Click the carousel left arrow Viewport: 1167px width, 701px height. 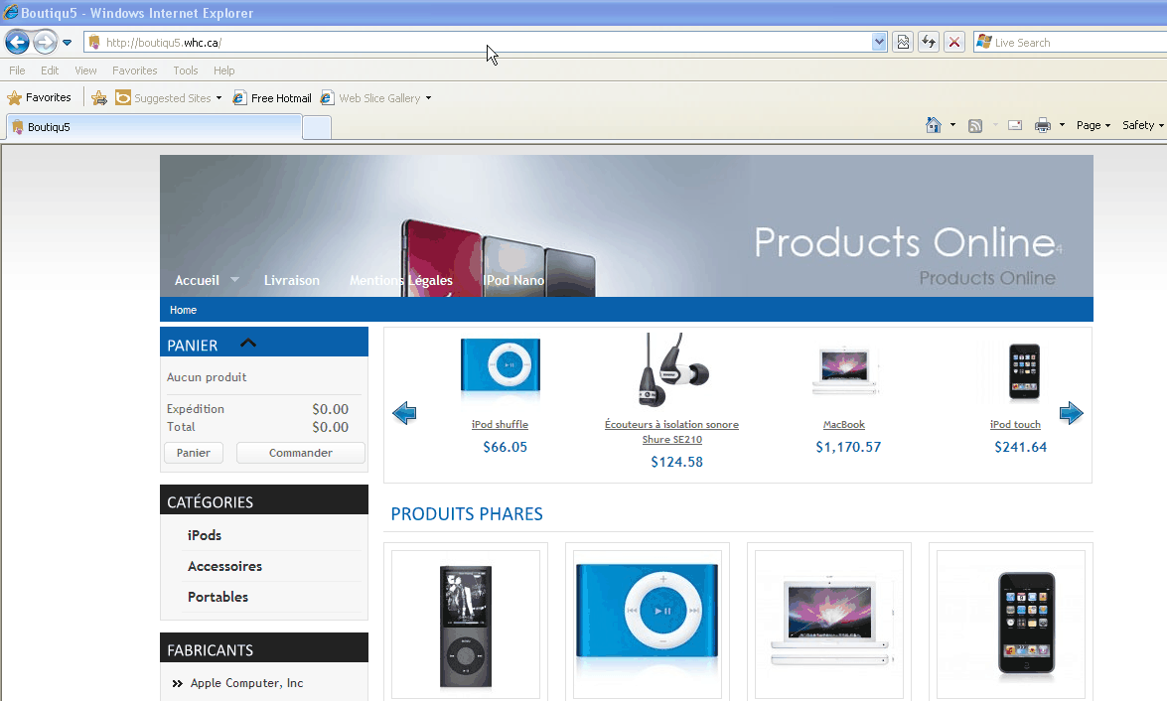click(x=404, y=413)
